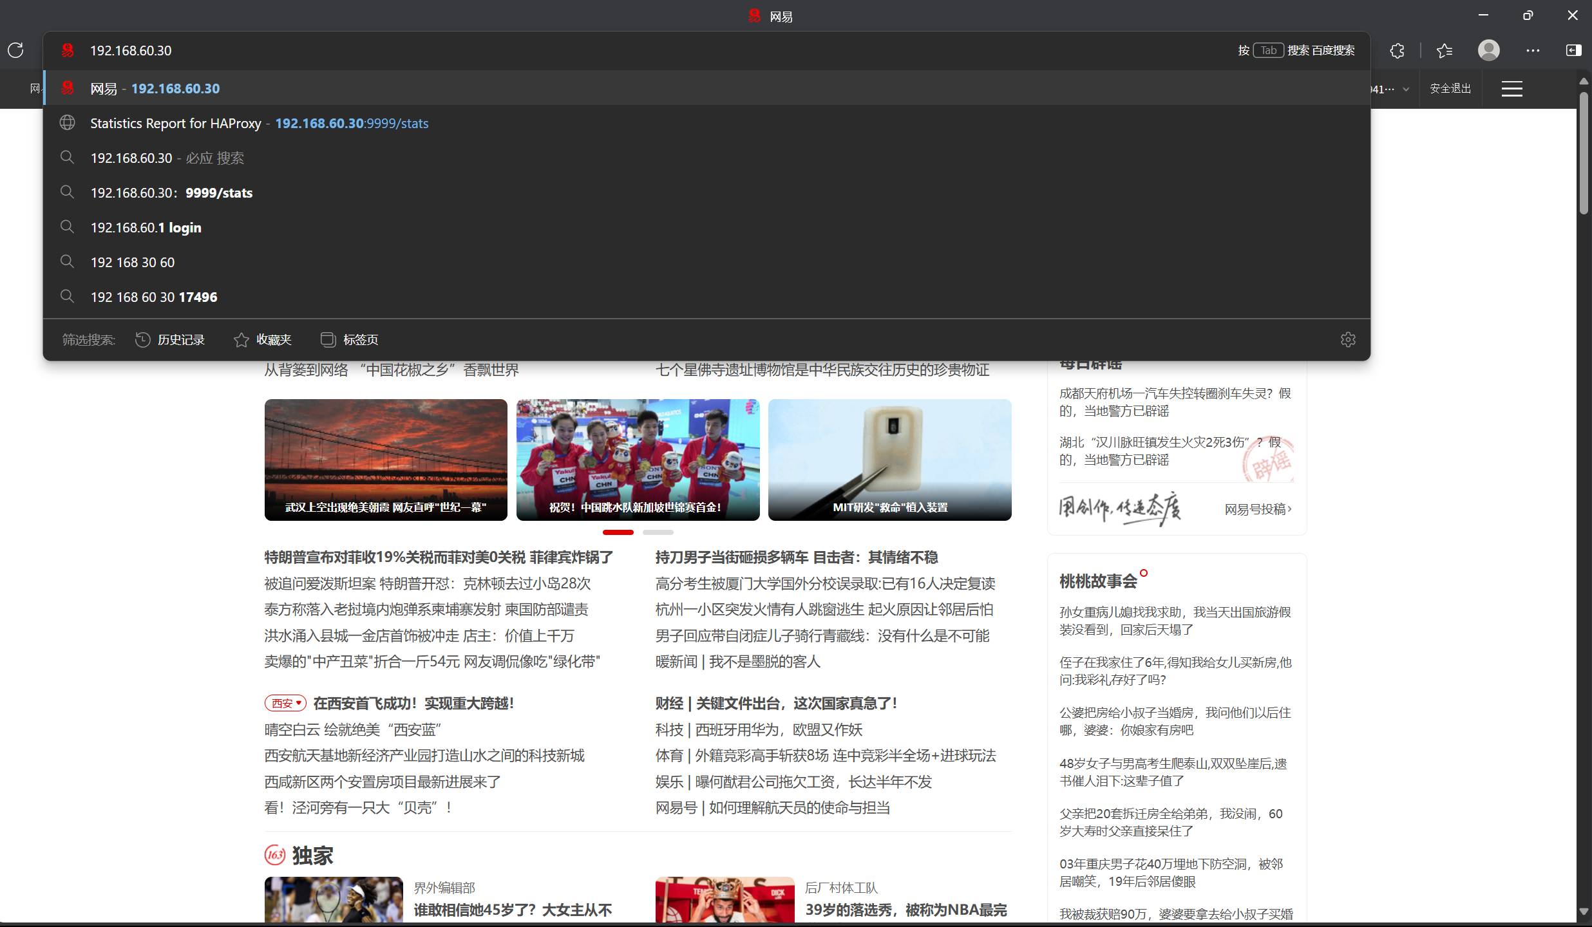Open 科技 | 西班牙用华为，欧盟又作妖

759,729
